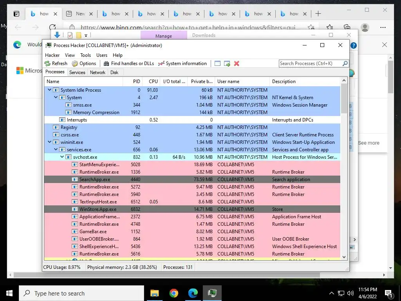Viewport: 401px width, 301px height.
Task: Click the See more link in Edge
Action: [368, 143]
